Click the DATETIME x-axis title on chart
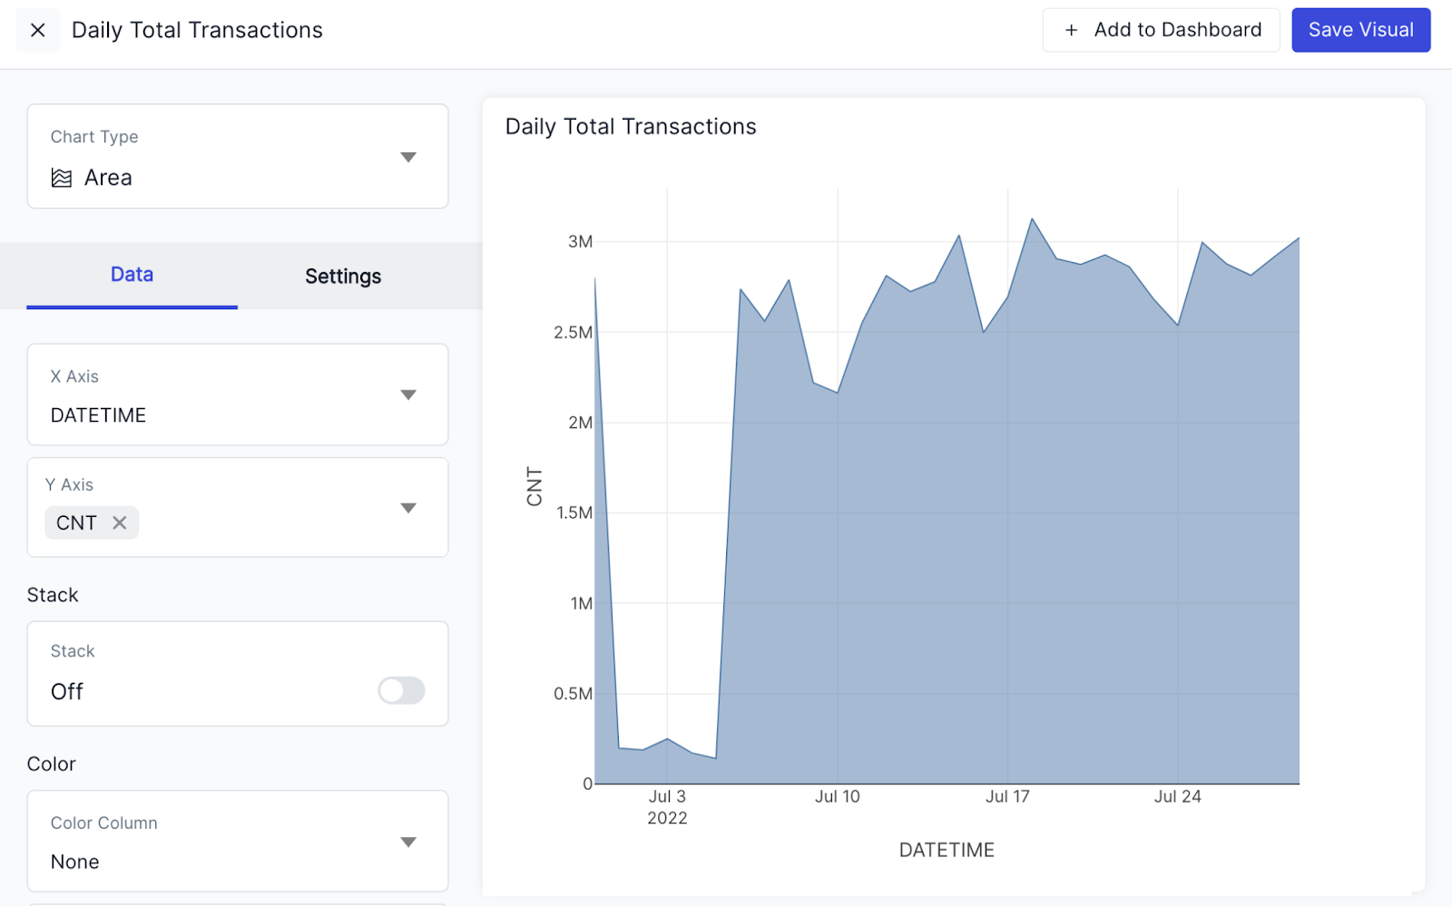This screenshot has height=906, width=1452. point(947,850)
